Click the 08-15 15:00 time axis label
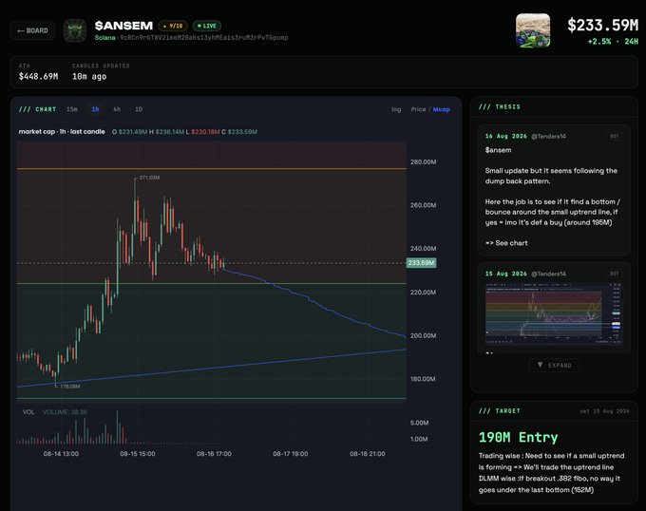 tap(138, 454)
